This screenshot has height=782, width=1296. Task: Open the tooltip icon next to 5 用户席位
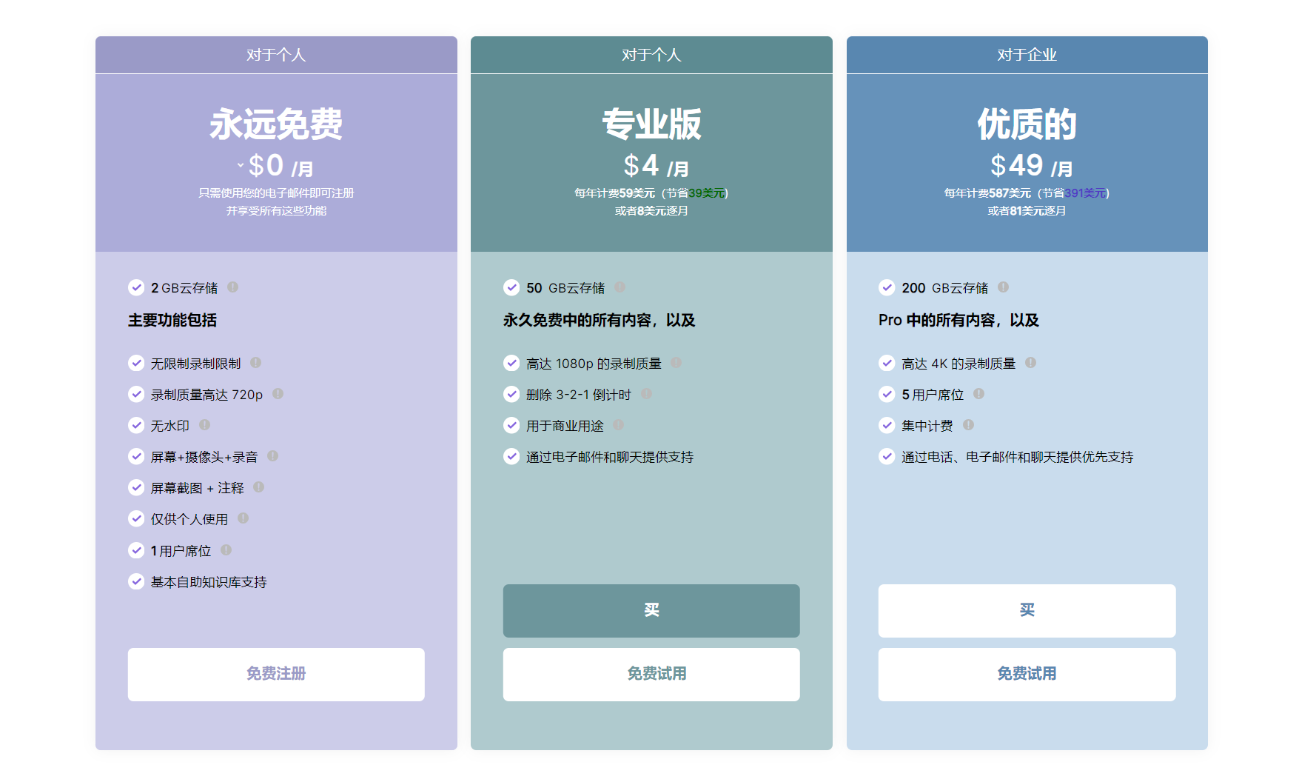[x=978, y=394]
